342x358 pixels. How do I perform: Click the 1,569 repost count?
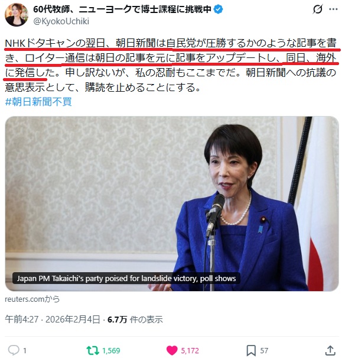click(111, 351)
